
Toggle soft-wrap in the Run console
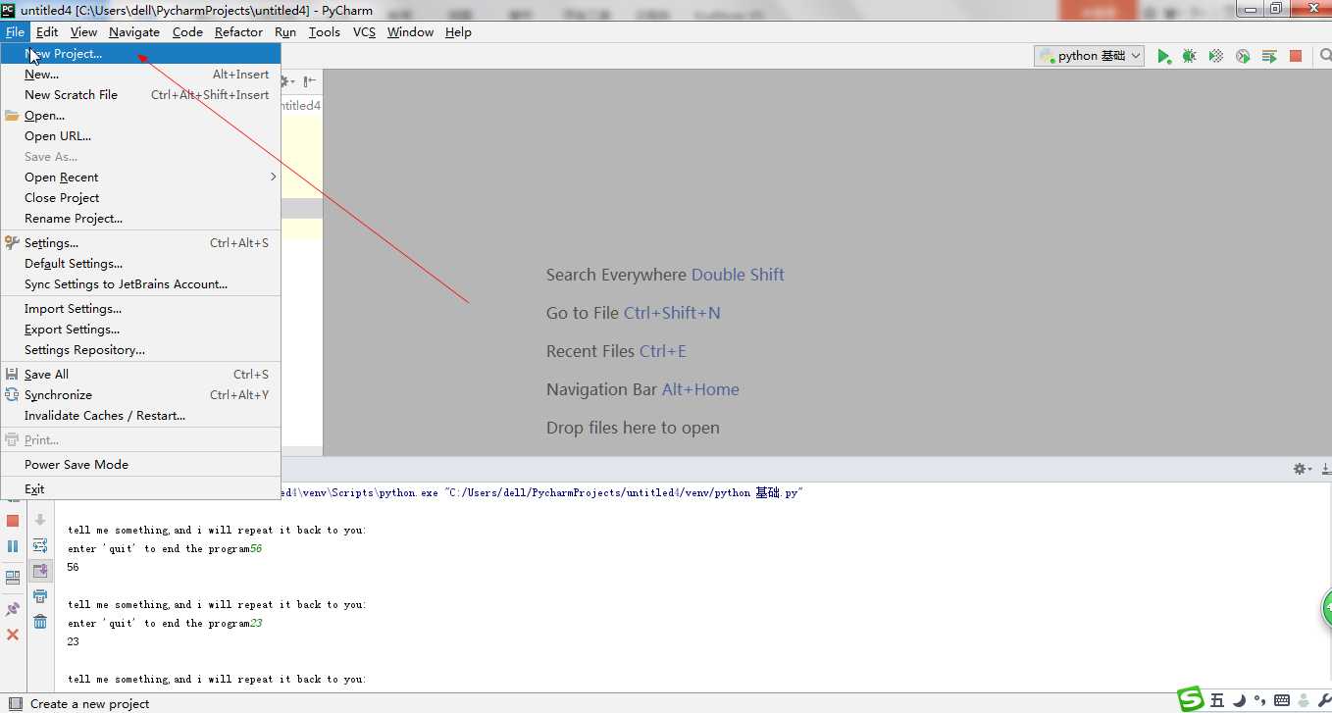point(40,545)
